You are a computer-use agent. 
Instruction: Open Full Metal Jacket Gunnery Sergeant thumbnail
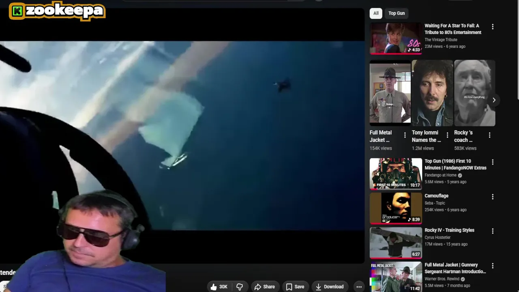tap(396, 277)
